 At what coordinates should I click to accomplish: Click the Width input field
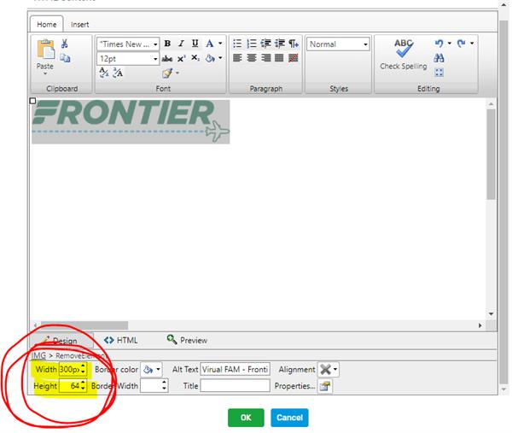coord(70,370)
